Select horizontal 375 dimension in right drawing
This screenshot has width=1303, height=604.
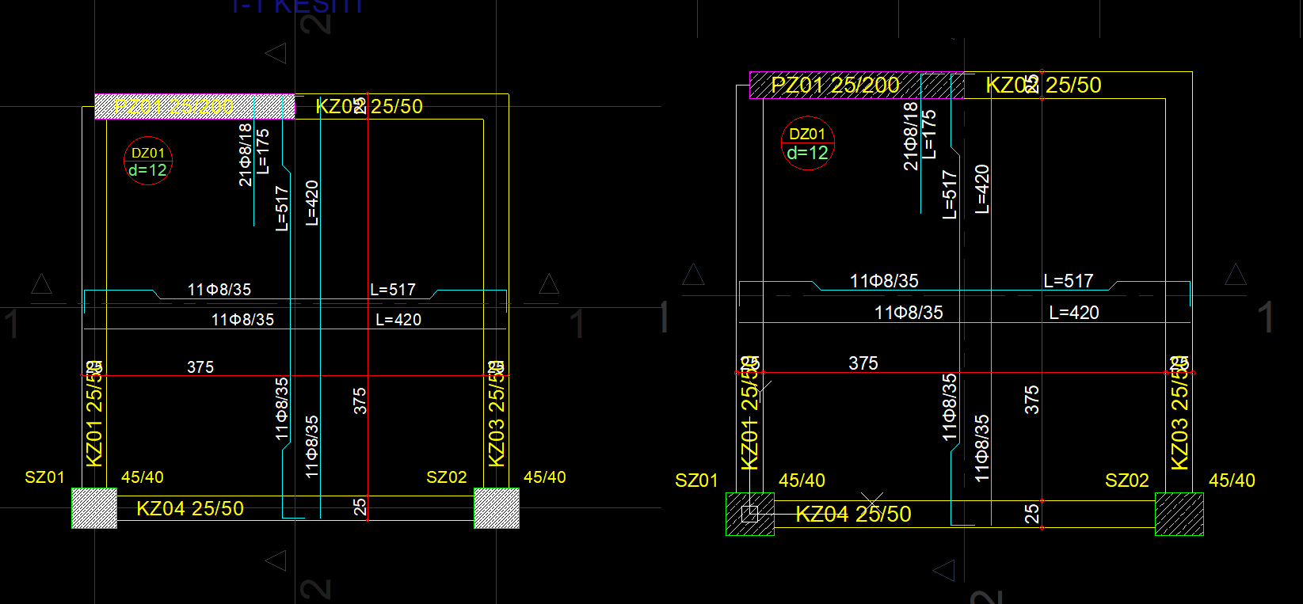pyautogui.click(x=863, y=363)
